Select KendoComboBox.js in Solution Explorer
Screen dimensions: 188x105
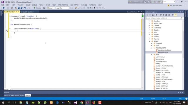click(164, 50)
